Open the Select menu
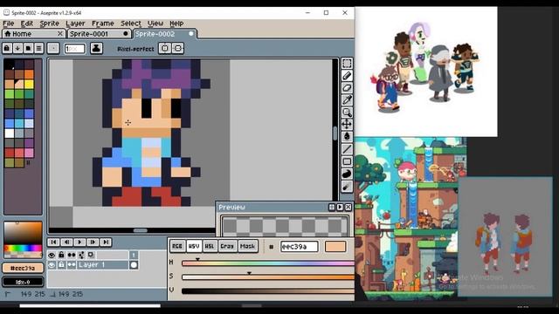This screenshot has width=559, height=314. tap(131, 24)
